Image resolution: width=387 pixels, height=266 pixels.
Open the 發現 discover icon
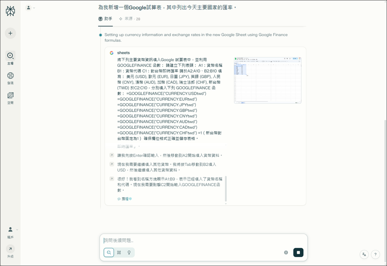point(10,75)
